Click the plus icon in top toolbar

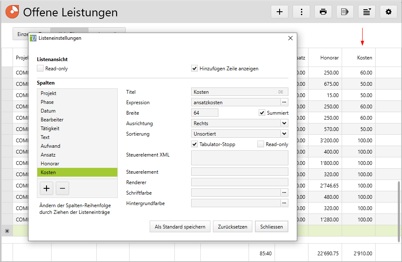pyautogui.click(x=280, y=12)
